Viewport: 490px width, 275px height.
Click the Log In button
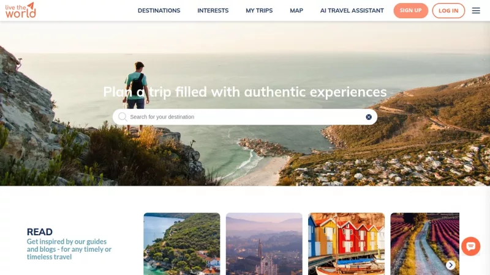[x=448, y=10]
